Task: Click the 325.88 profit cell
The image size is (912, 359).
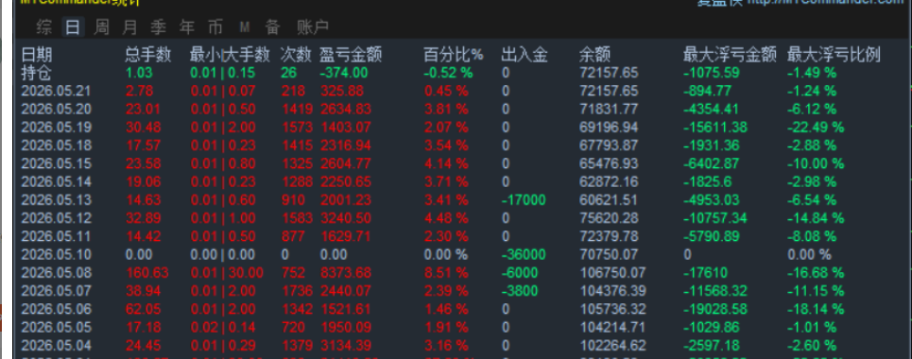Action: point(342,91)
